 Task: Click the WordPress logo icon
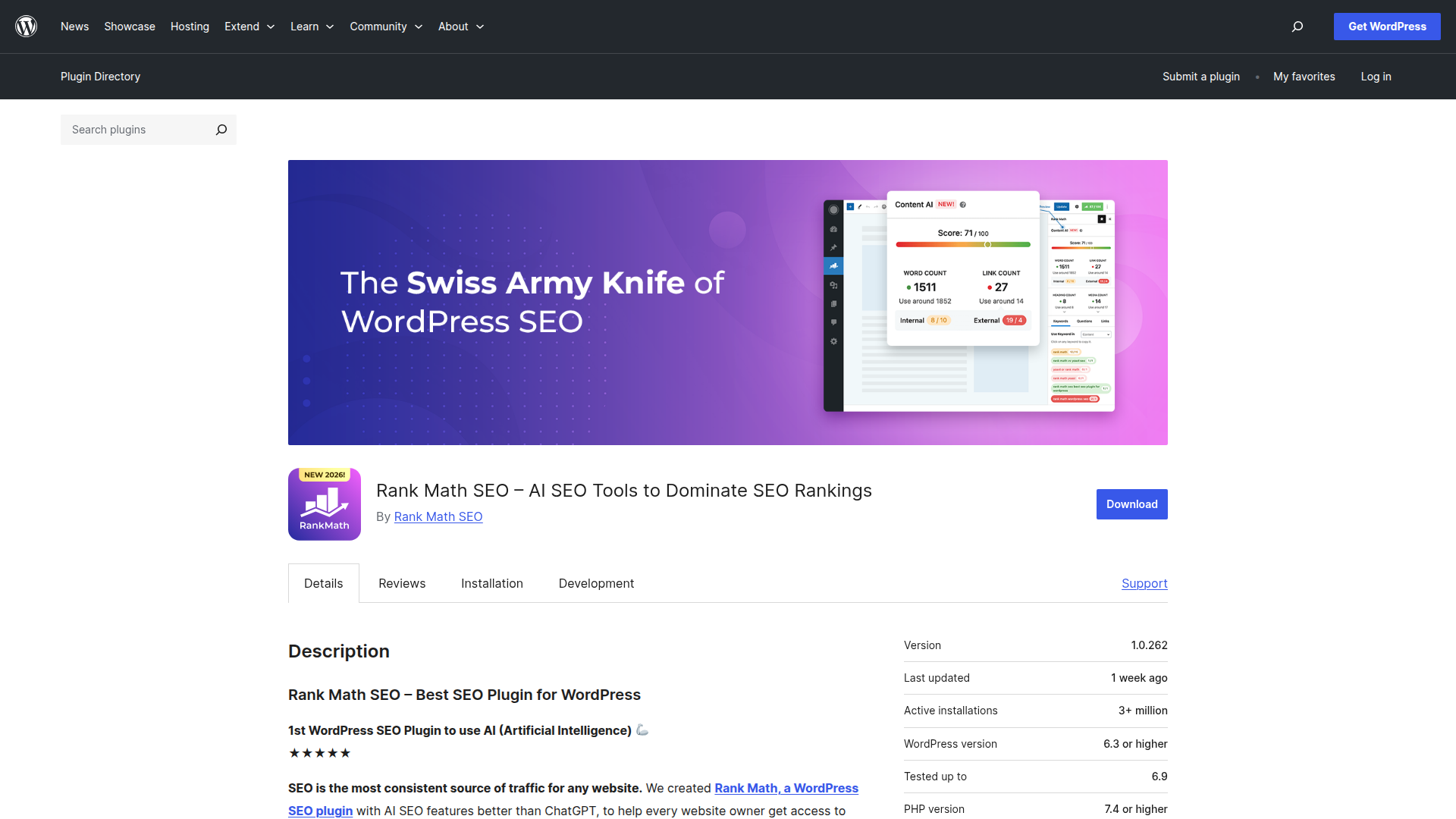[27, 27]
